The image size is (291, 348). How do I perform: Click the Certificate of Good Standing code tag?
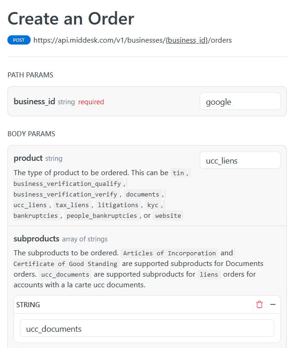pyautogui.click(x=65, y=264)
